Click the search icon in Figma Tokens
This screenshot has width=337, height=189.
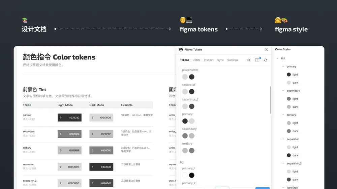[249, 60]
